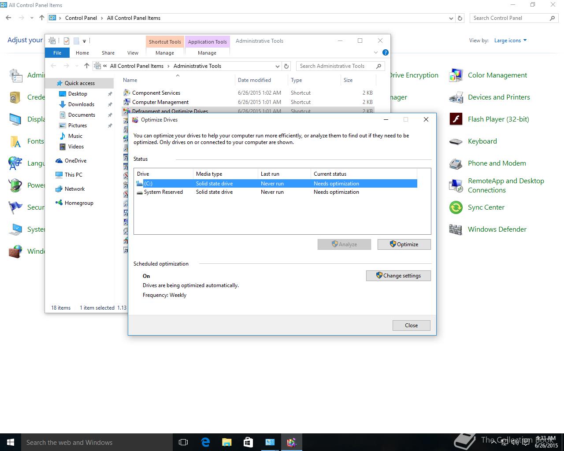Select the Pictures icon in navigation pane
The height and width of the screenshot is (451, 564).
pos(62,126)
